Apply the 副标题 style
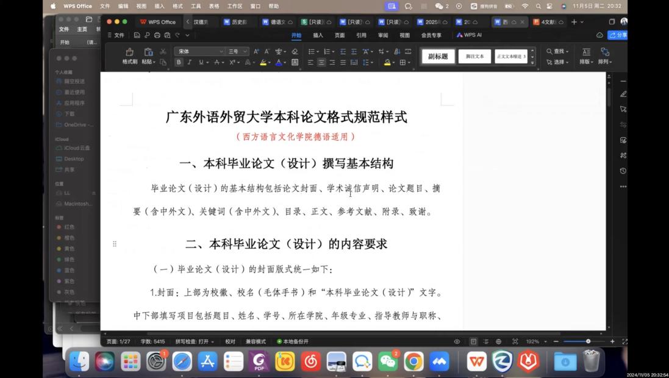The image size is (669, 378). (437, 55)
